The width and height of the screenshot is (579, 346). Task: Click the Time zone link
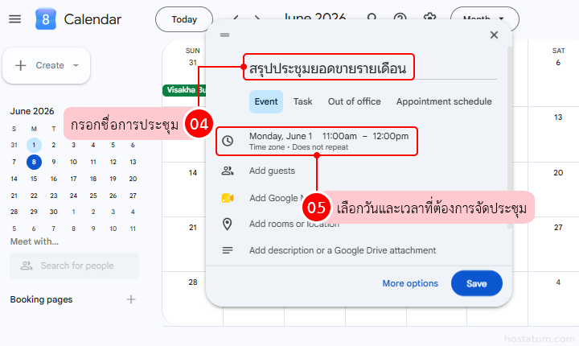pyautogui.click(x=267, y=147)
